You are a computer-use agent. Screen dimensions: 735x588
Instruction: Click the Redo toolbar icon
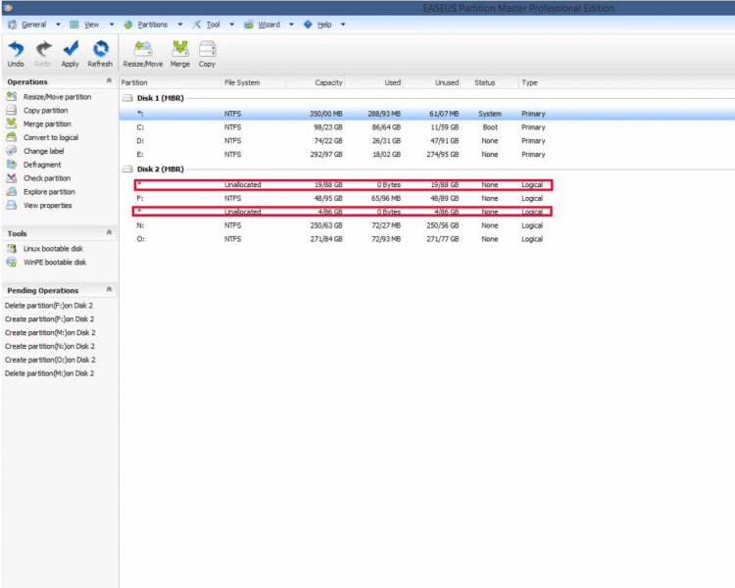click(43, 49)
